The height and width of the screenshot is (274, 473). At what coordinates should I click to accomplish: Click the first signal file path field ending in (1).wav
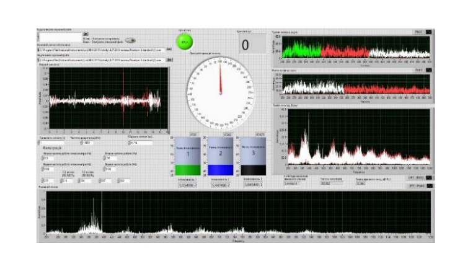(102, 50)
